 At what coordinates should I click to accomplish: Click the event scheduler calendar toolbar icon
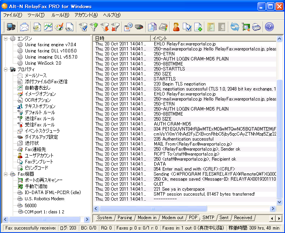click(x=128, y=27)
